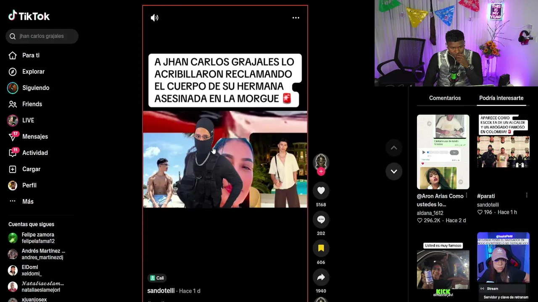
Task: Open sandotelli username below the video
Action: [x=161, y=291]
